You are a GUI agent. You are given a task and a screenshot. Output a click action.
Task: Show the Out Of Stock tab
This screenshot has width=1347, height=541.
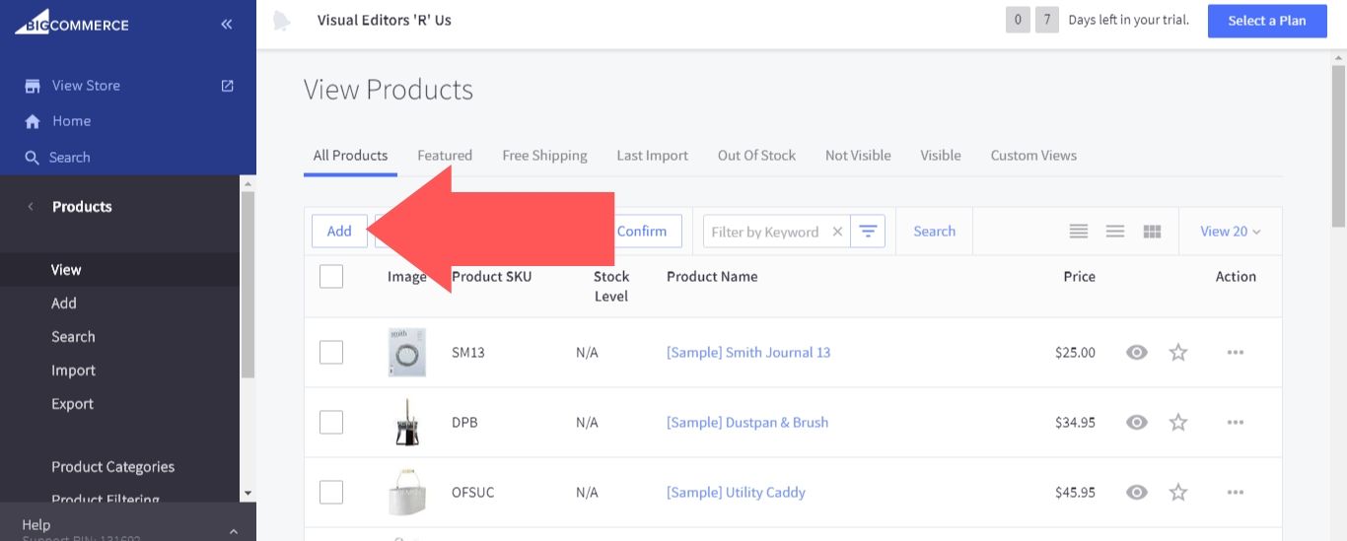point(756,156)
